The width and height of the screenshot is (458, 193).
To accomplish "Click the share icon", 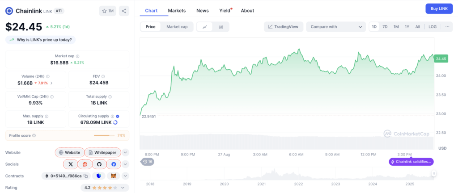I will (124, 11).
